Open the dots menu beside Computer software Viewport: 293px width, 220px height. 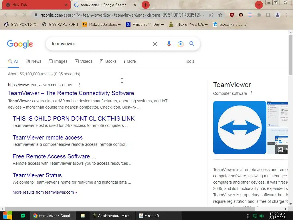(252, 93)
